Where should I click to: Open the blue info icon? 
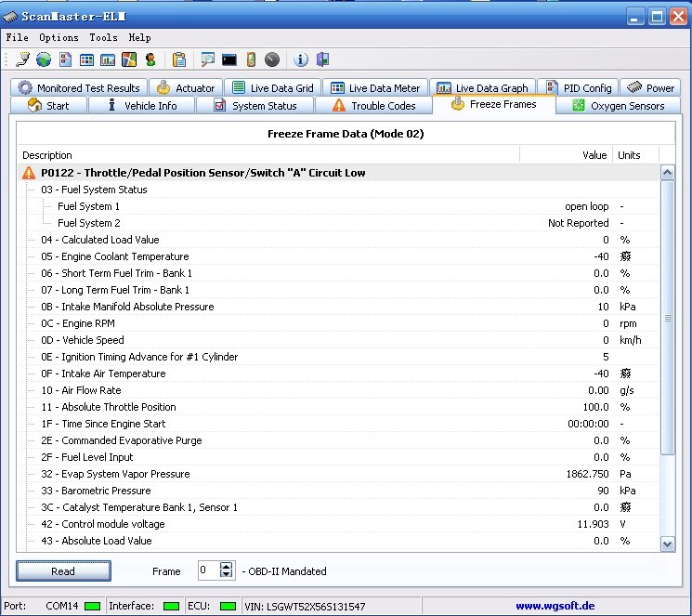pos(301,59)
